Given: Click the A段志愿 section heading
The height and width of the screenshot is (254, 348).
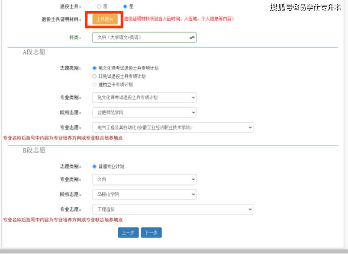Looking at the screenshot, I should tap(34, 52).
